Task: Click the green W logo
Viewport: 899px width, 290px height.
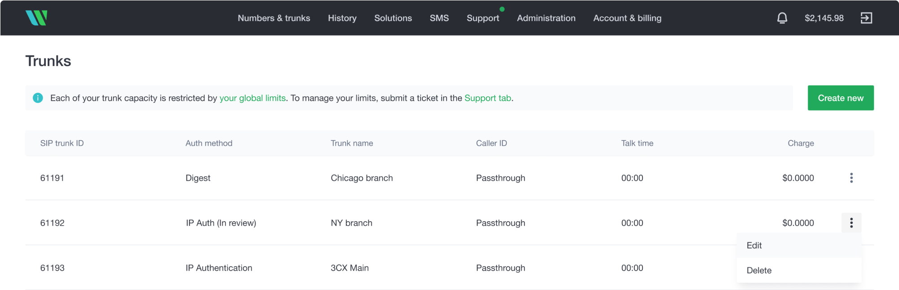Action: [x=36, y=18]
